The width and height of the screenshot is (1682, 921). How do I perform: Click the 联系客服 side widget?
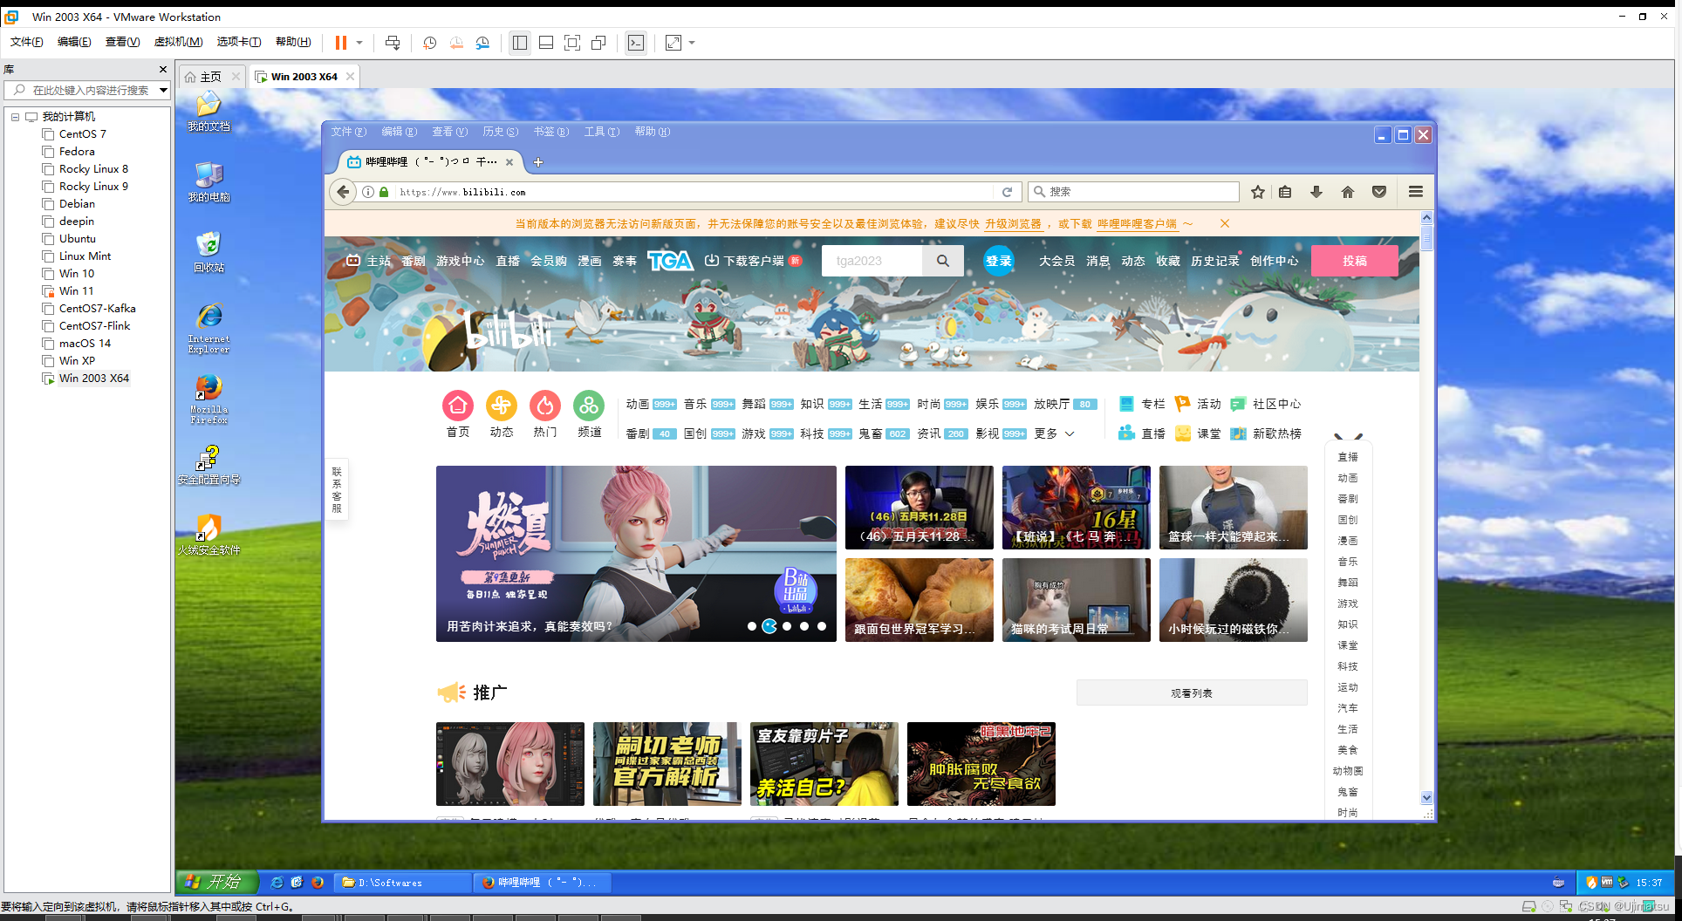pyautogui.click(x=337, y=489)
